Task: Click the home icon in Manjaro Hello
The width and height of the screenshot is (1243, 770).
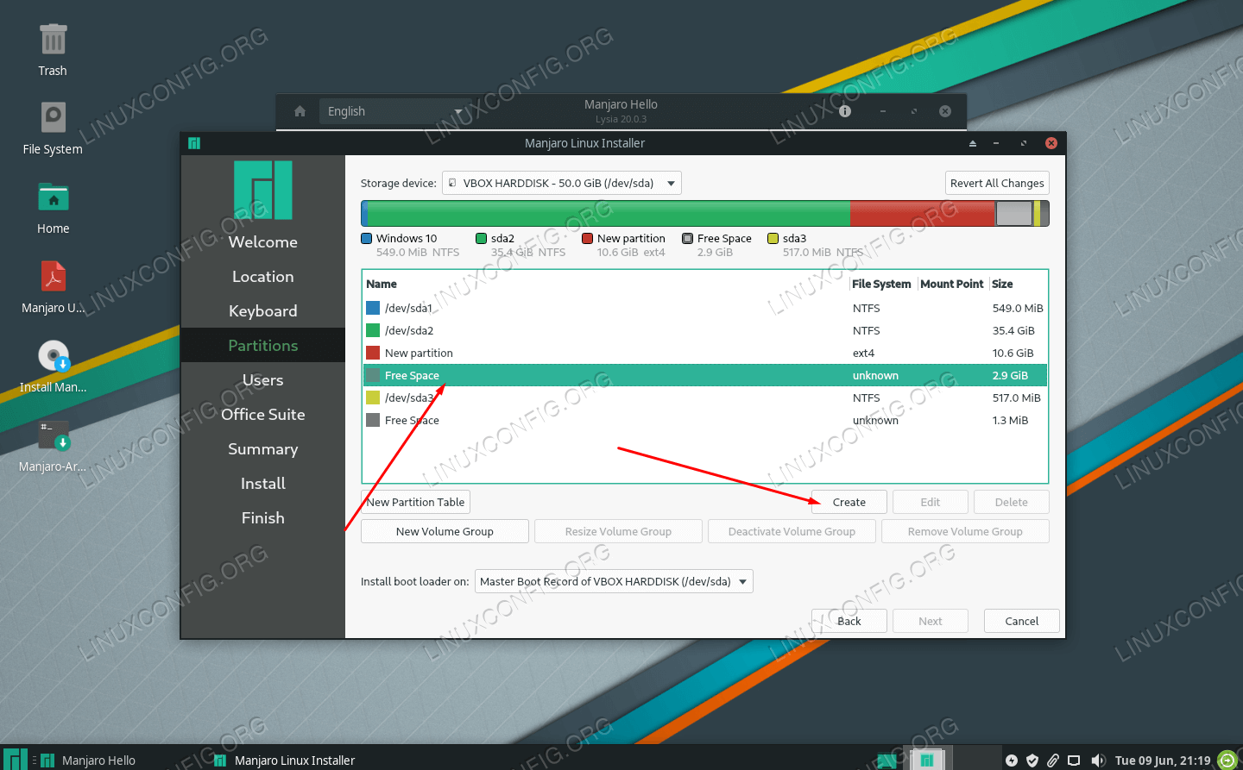Action: pyautogui.click(x=300, y=111)
